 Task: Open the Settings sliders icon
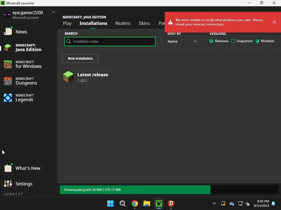[x=8, y=183]
